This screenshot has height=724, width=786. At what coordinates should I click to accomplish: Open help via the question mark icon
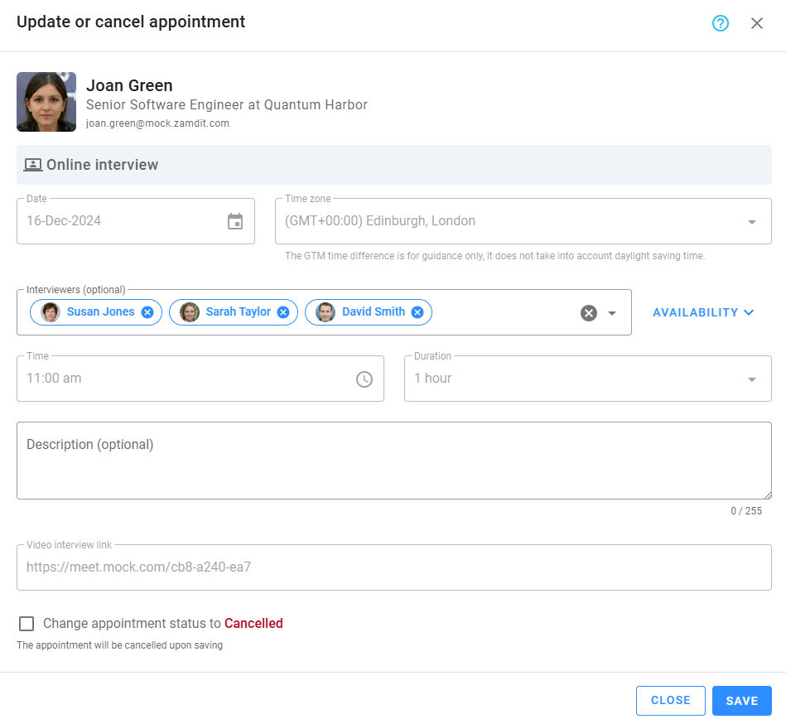coord(720,23)
